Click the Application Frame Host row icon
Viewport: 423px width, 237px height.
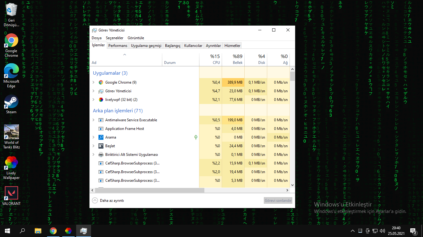101,129
